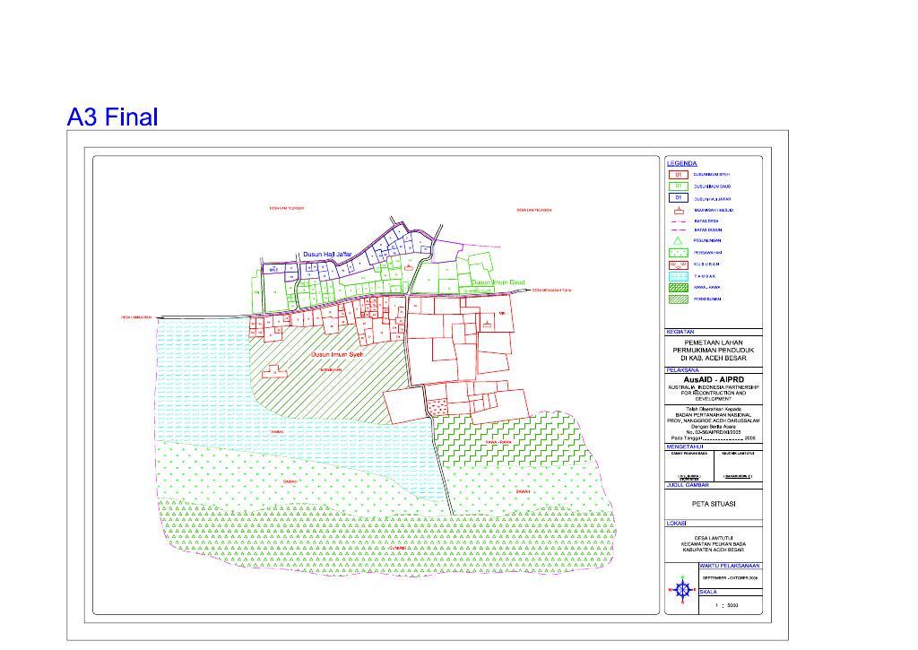918x650 pixels.
Task: Click the 'GUNUNG' label at map bottom
Action: pos(397,548)
